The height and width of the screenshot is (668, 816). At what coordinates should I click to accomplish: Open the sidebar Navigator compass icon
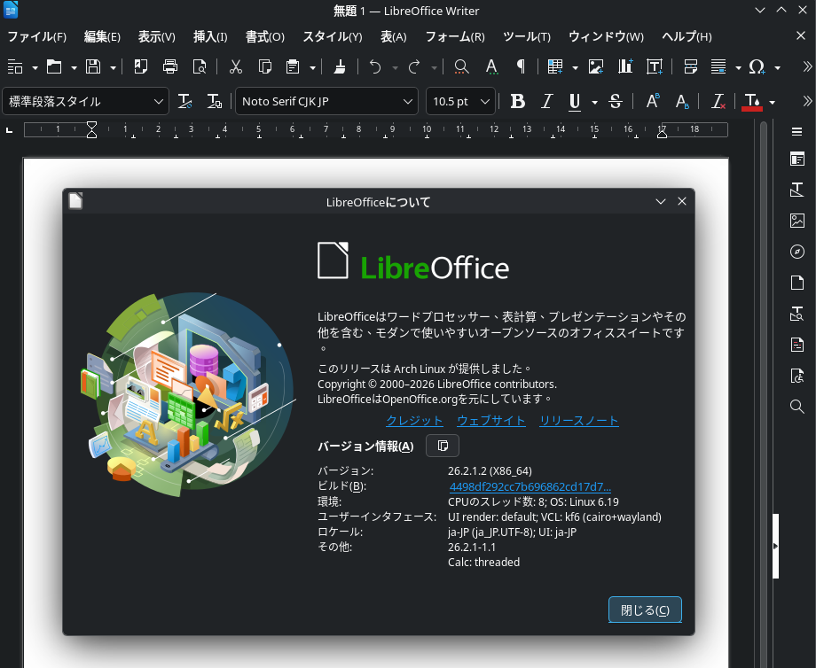[x=796, y=252]
